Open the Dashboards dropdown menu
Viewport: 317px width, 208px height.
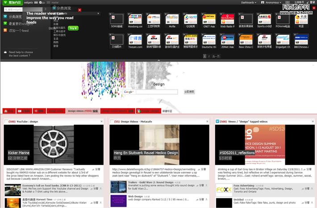pyautogui.click(x=250, y=2)
